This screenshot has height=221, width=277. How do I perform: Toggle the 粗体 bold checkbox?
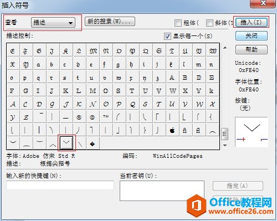[178, 23]
